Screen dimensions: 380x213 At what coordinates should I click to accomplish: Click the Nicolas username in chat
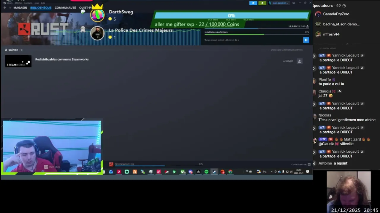(x=325, y=115)
